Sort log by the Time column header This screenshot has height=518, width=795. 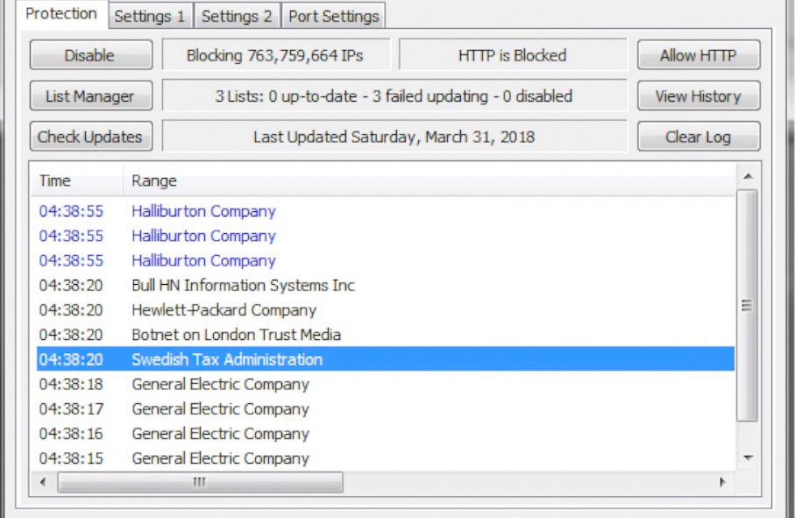[x=55, y=181]
